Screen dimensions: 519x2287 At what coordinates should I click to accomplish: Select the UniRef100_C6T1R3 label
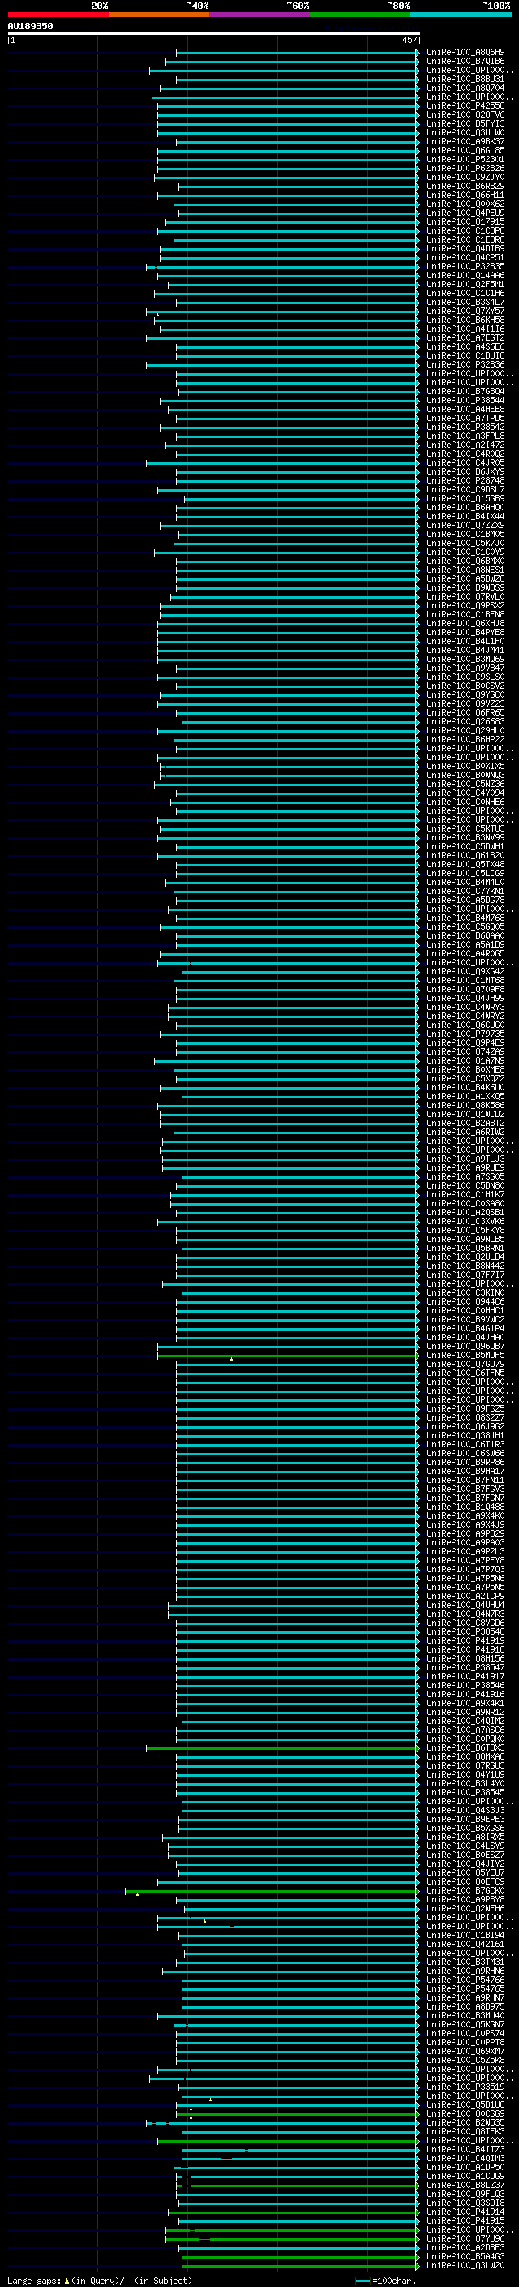(465, 1444)
